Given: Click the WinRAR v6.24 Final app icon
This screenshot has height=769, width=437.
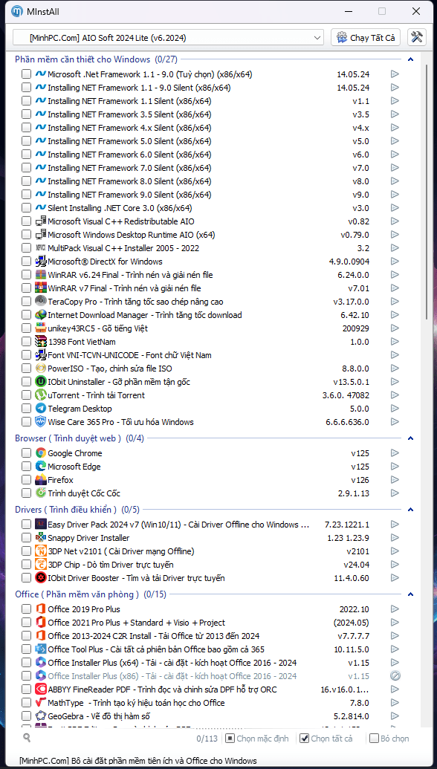Looking at the screenshot, I should [41, 275].
